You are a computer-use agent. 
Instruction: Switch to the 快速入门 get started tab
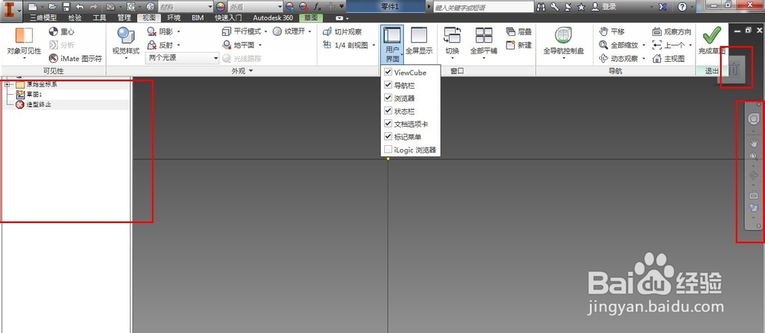pyautogui.click(x=229, y=18)
